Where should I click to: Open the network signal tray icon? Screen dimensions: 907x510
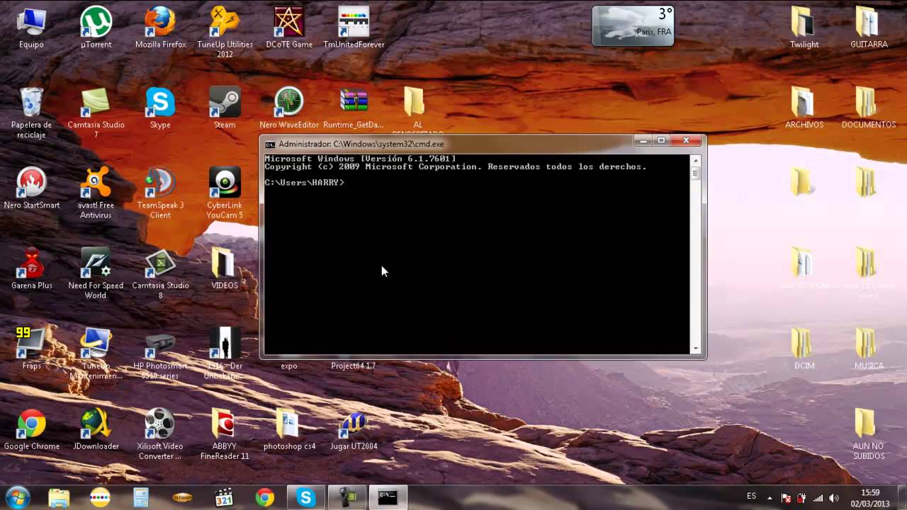click(x=818, y=498)
